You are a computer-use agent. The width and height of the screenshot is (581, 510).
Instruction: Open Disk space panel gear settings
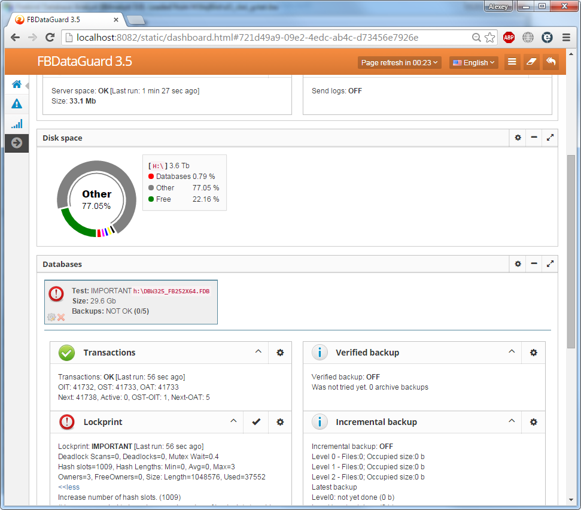point(518,138)
